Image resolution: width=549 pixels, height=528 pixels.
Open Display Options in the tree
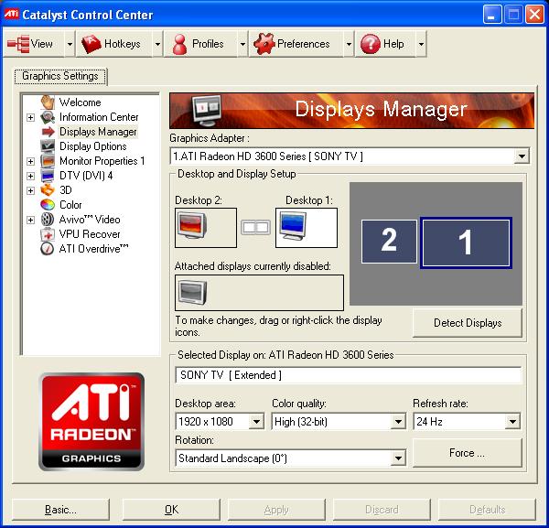coord(92,146)
